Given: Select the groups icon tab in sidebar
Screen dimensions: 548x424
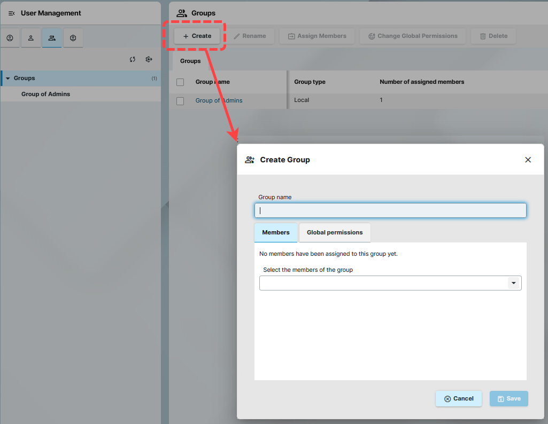Looking at the screenshot, I should tap(52, 38).
